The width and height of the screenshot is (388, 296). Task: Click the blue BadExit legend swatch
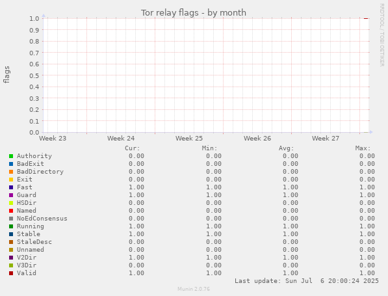tap(11, 164)
